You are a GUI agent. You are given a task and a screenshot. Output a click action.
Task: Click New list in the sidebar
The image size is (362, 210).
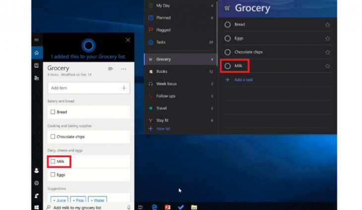160,129
